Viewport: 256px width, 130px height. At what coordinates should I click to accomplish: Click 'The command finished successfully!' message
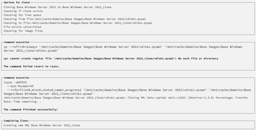point(31,110)
